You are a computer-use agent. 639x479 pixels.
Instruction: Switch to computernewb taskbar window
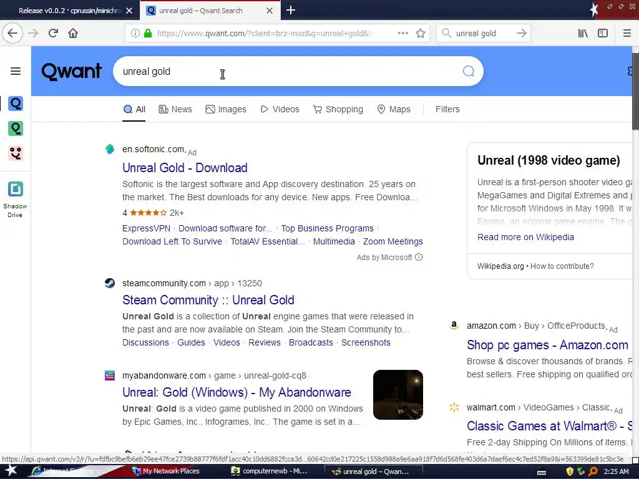(x=270, y=472)
